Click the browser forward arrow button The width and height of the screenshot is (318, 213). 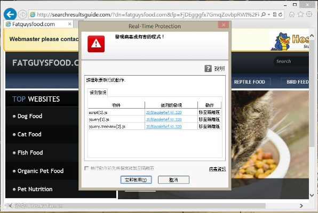(x=22, y=14)
